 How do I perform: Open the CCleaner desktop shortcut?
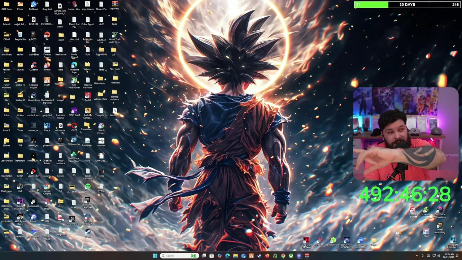(x=34, y=66)
